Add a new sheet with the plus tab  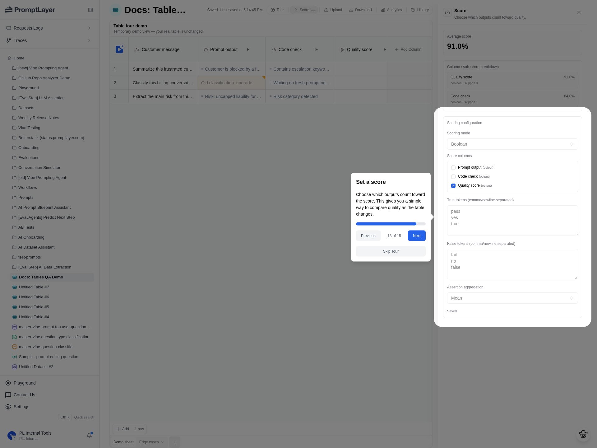175,442
